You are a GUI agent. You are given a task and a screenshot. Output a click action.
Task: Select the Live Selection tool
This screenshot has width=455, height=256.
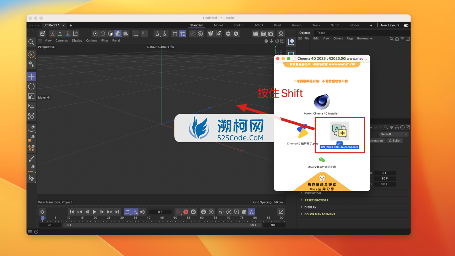point(31,55)
